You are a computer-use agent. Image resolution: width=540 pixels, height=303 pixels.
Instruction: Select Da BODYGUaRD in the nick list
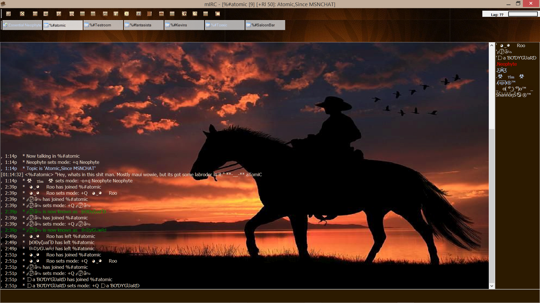517,58
